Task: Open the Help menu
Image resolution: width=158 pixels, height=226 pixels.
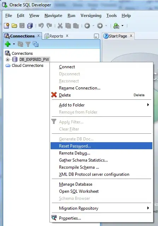Action: [126, 16]
